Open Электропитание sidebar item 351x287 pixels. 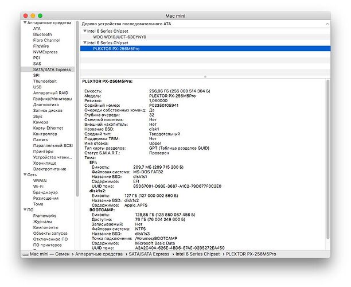point(50,169)
